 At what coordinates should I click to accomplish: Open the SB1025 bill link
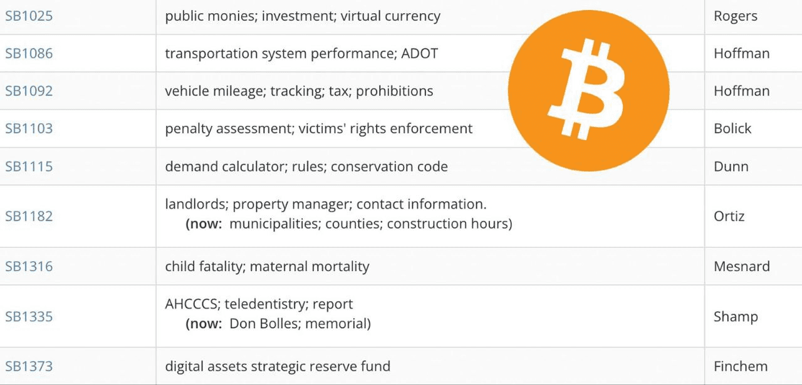pyautogui.click(x=29, y=16)
